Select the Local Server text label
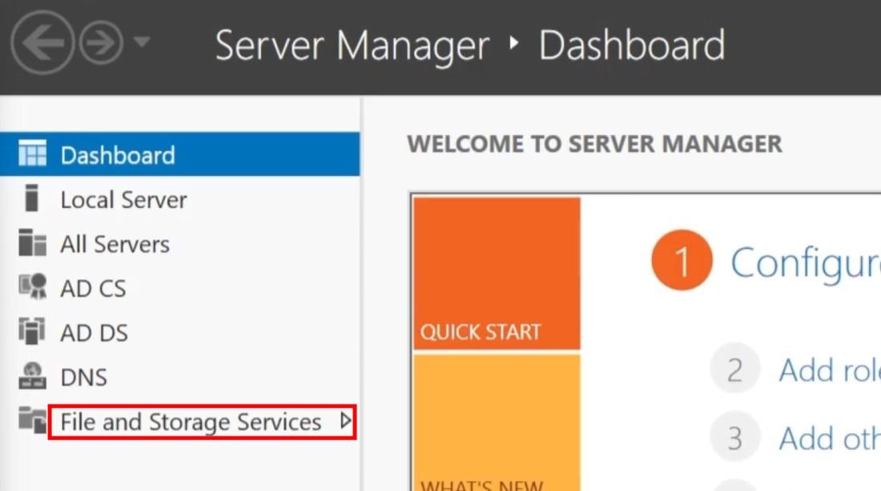 123,200
